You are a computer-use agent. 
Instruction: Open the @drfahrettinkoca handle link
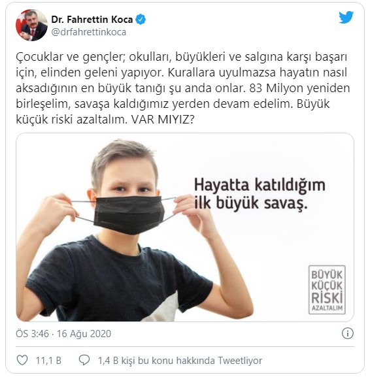pyautogui.click(x=89, y=32)
